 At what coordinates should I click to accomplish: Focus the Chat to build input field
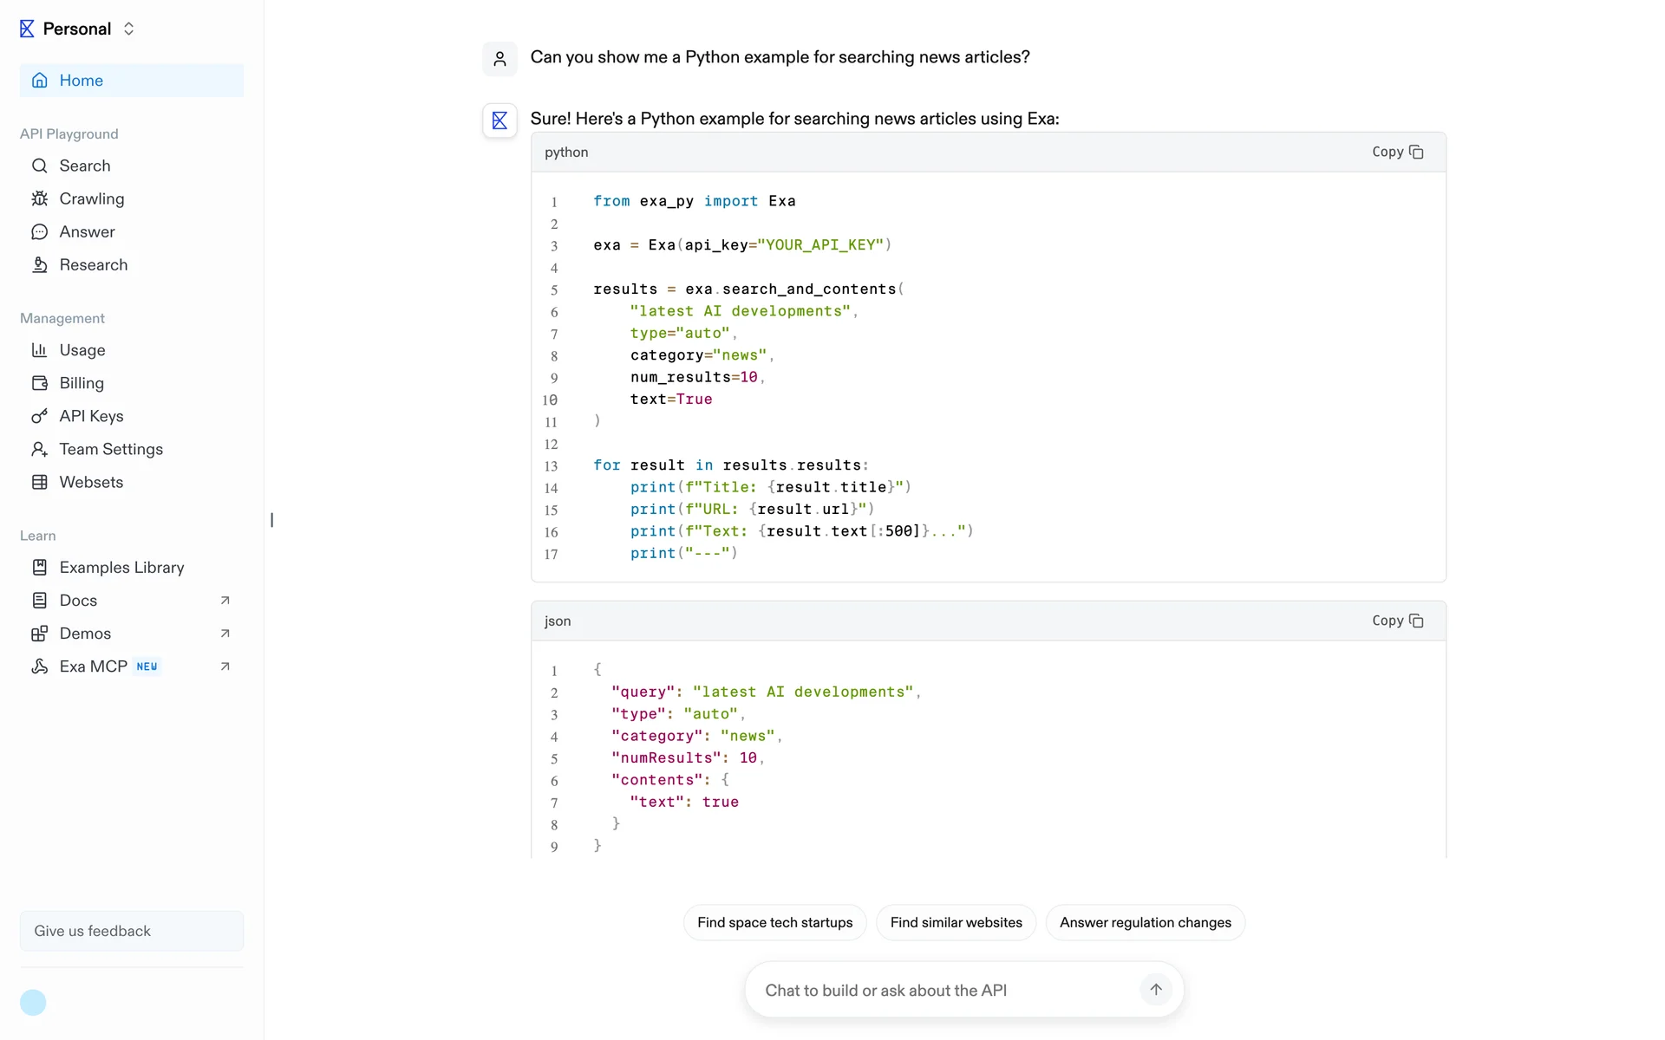coord(945,990)
